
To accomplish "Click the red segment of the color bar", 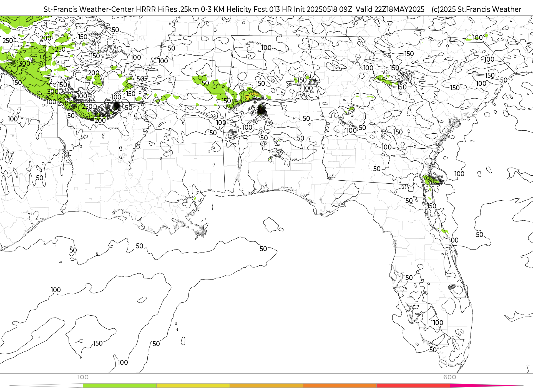I will pos(413,386).
